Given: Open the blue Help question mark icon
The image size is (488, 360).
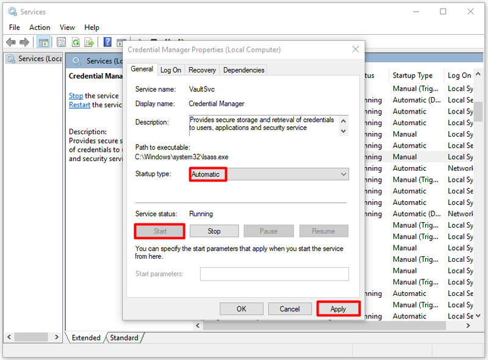Looking at the screenshot, I should [107, 42].
